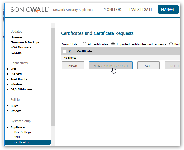Click the greyed DELETE button

point(172,65)
